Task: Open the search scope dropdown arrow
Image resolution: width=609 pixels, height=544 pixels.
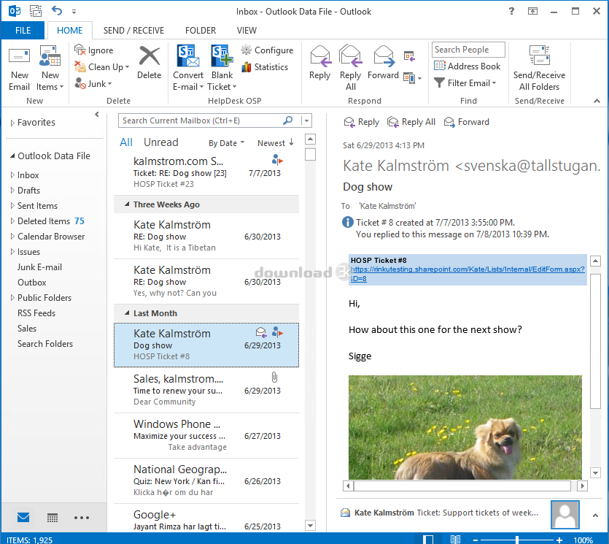Action: pos(307,120)
